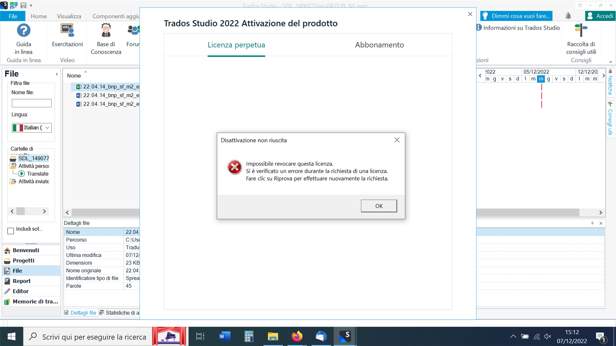Open the Base di Conoscenza knowledge base
This screenshot has height=346, width=616.
tap(105, 31)
